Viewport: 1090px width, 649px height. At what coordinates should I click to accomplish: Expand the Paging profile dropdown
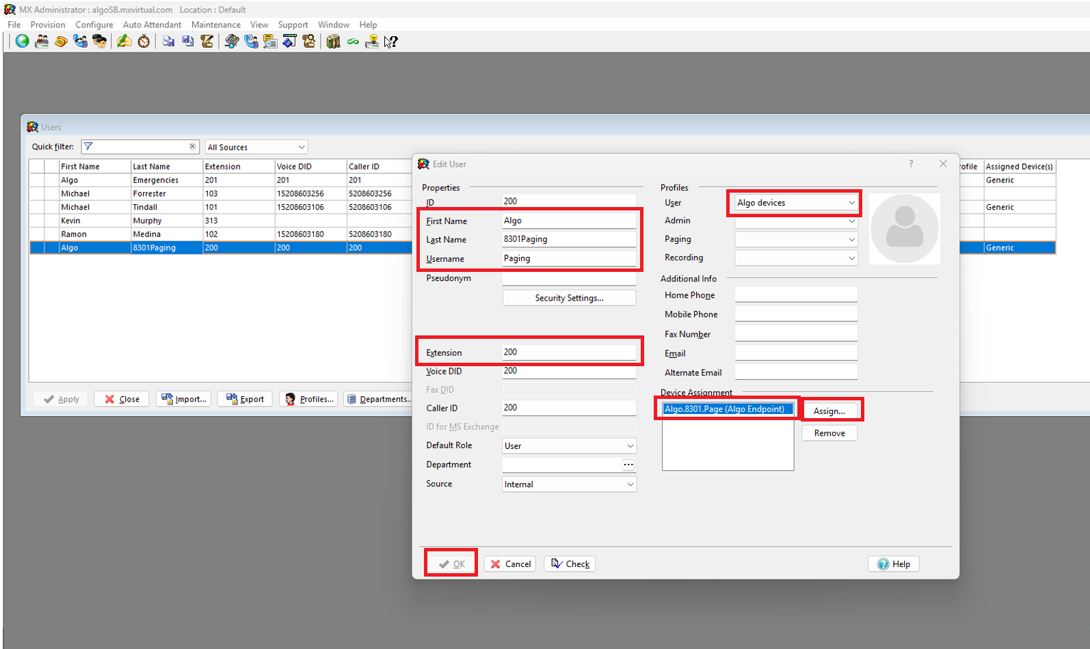pyautogui.click(x=796, y=239)
